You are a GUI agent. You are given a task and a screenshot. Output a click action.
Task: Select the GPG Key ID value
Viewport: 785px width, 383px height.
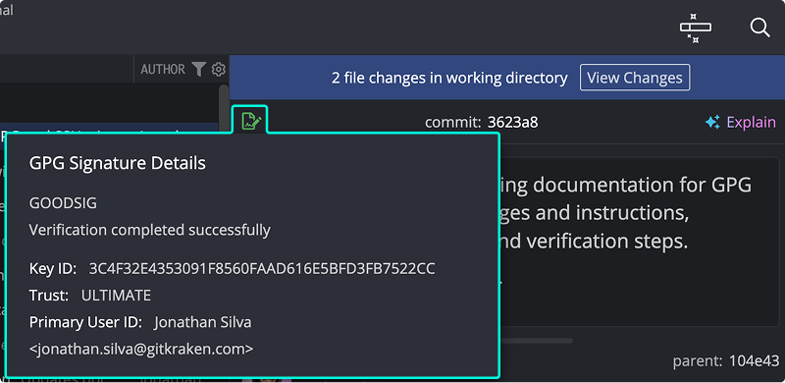[x=262, y=269]
